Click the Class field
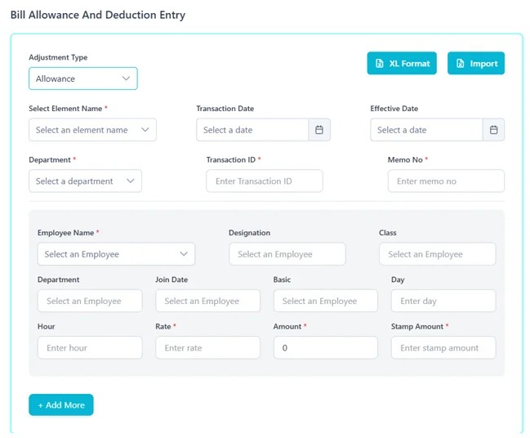The height and width of the screenshot is (438, 530). [x=437, y=254]
